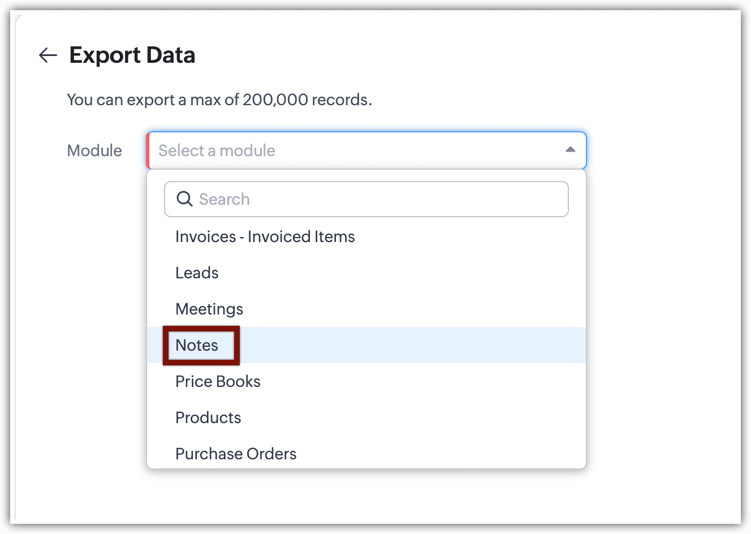Screen dimensions: 751x534
Task: Collapse the module list using the caret arrow
Action: [x=570, y=150]
